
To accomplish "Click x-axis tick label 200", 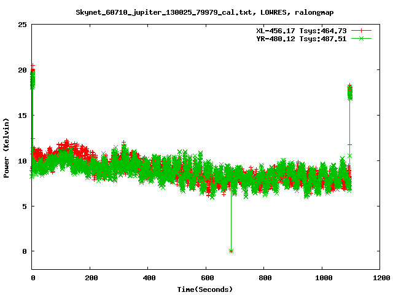I will point(91,278).
